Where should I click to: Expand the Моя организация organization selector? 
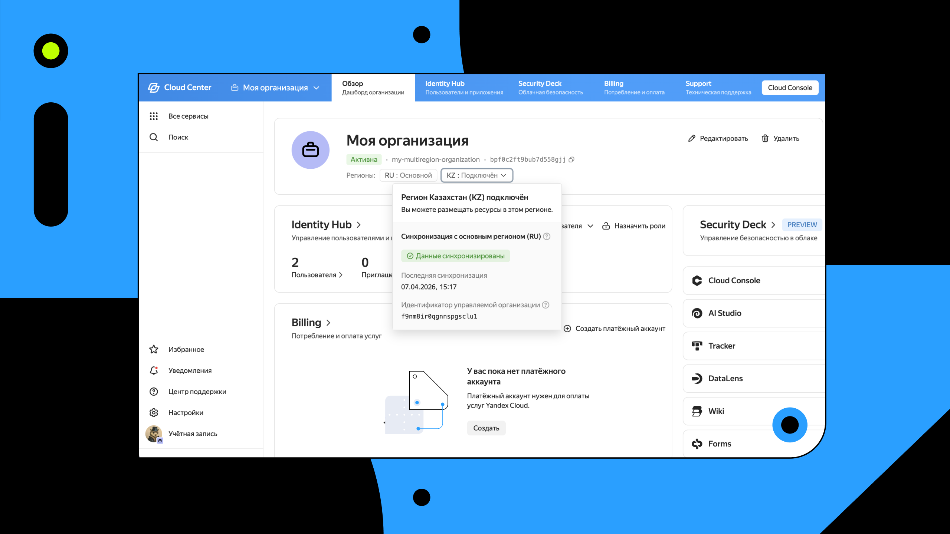275,88
